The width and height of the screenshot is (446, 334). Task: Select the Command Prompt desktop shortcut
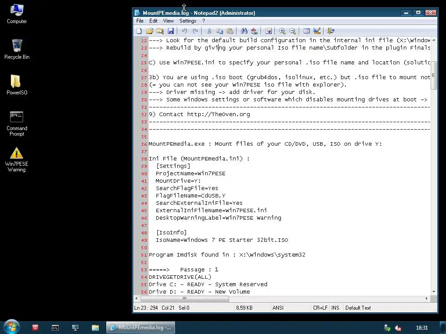pos(17,124)
